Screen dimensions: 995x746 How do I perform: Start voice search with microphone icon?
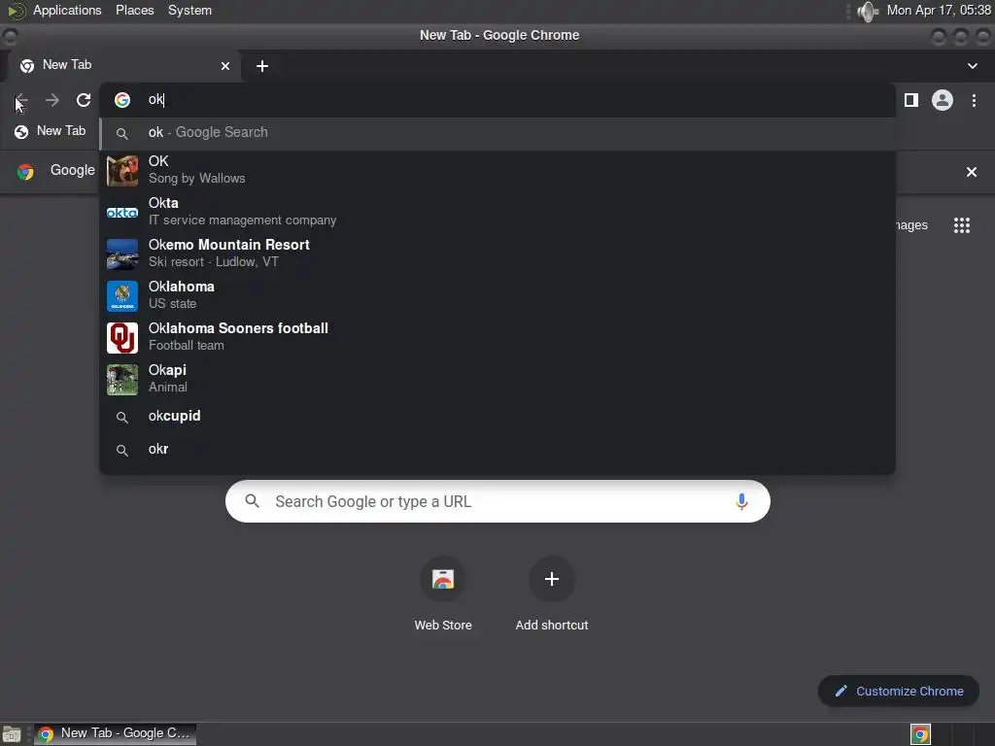[x=741, y=502]
